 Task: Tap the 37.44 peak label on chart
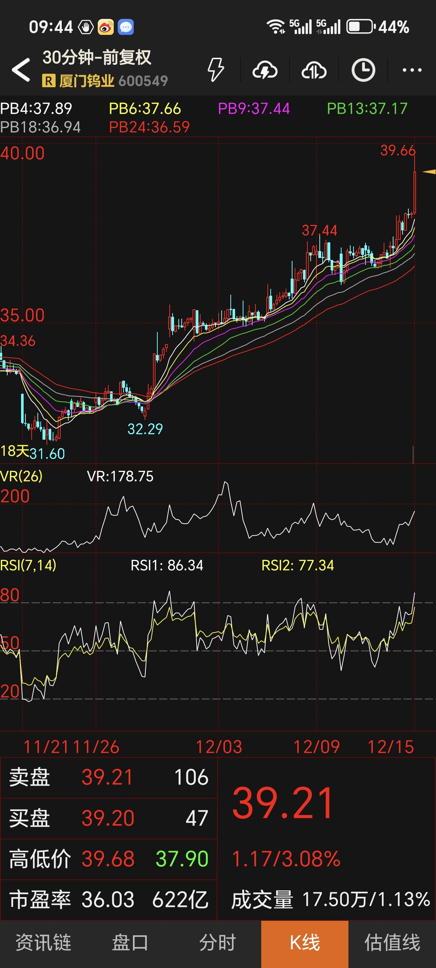(x=319, y=230)
